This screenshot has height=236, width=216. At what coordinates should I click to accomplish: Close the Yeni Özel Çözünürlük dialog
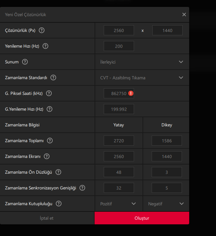184,14
